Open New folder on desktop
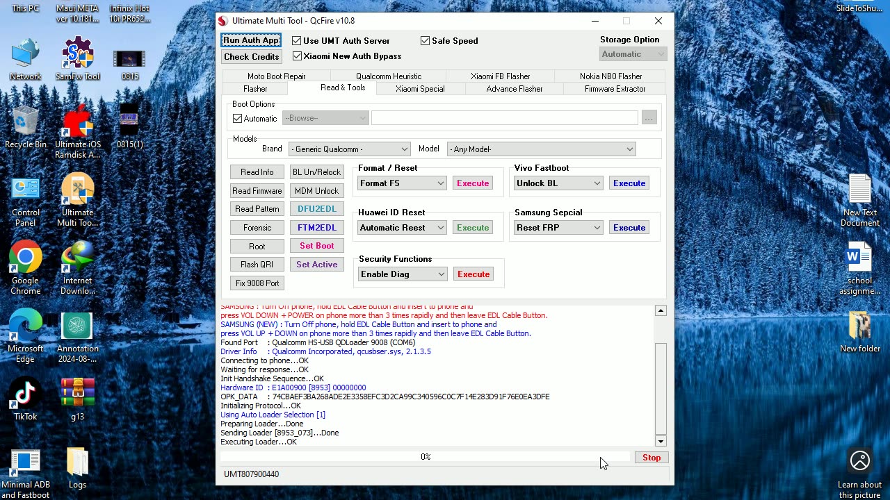The height and width of the screenshot is (500, 890). click(x=859, y=332)
